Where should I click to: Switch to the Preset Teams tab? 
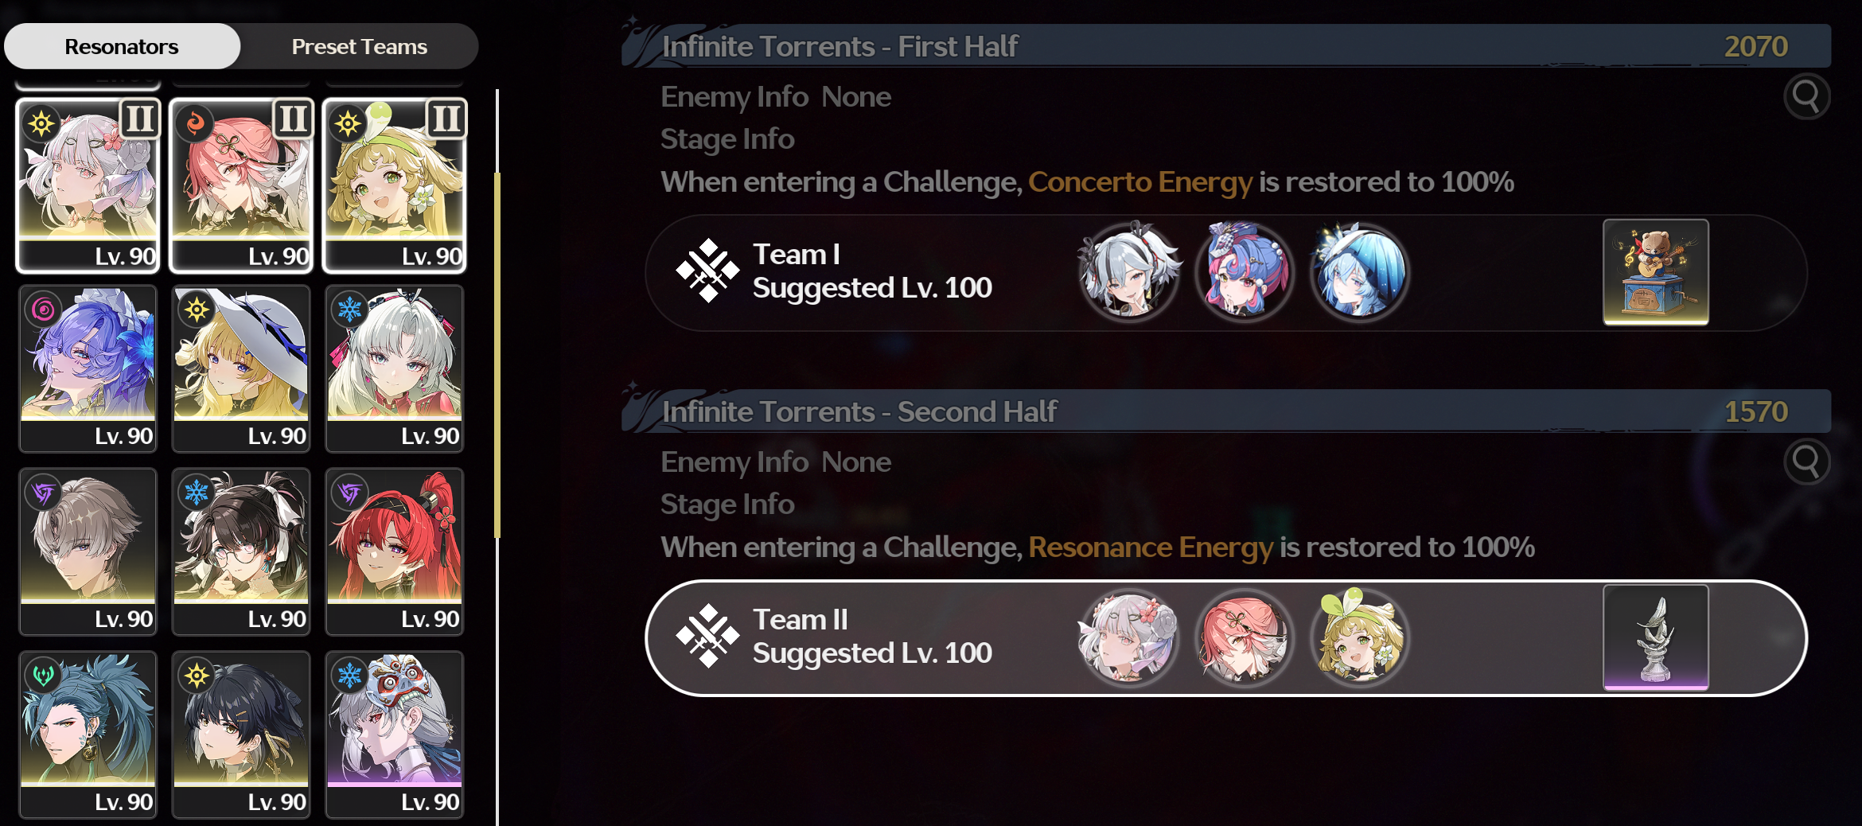pyautogui.click(x=359, y=46)
